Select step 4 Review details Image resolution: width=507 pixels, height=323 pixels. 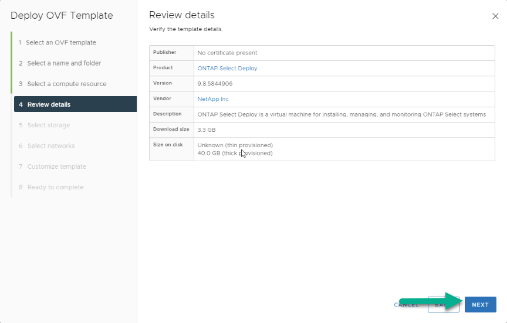coord(75,104)
